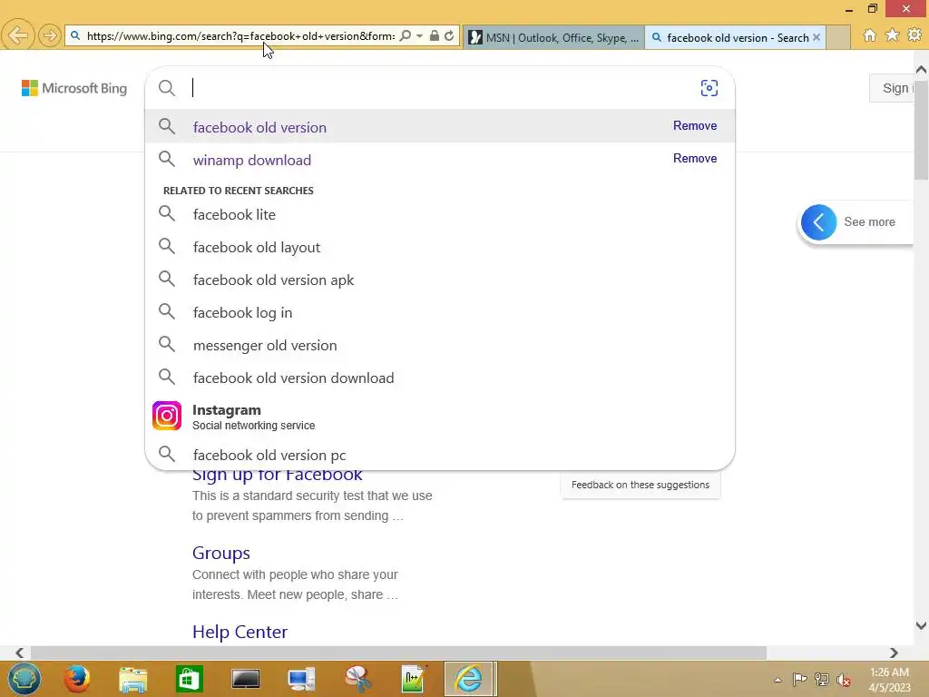Open the black monitor taskbar icon
Screen dimensions: 929x697
coord(245,679)
